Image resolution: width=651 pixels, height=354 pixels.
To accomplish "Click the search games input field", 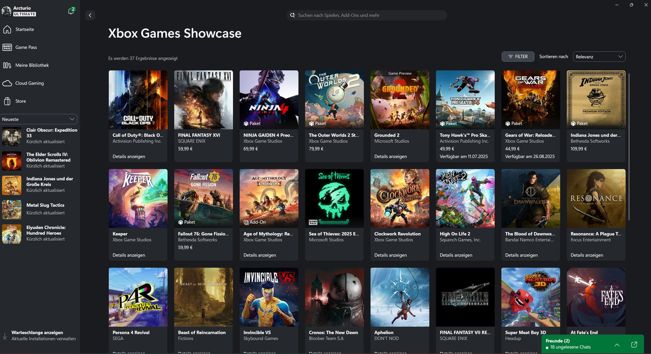I will [367, 15].
